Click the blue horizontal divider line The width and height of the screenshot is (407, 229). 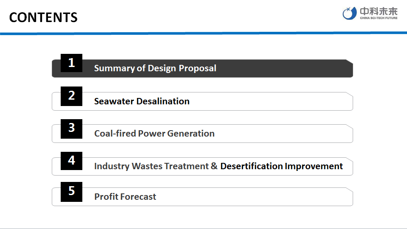click(203, 33)
